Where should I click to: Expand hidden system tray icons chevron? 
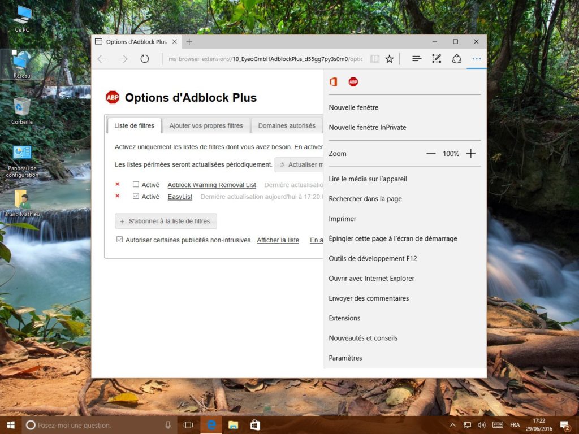pos(452,425)
